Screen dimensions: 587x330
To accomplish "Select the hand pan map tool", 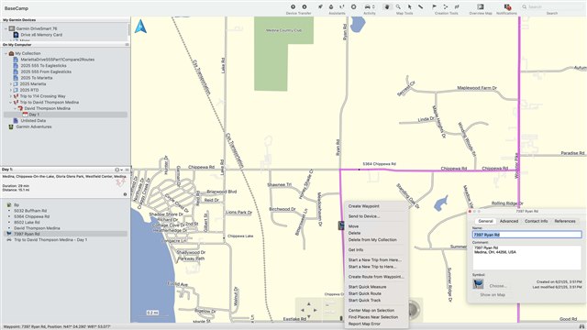I will click(x=387, y=6).
